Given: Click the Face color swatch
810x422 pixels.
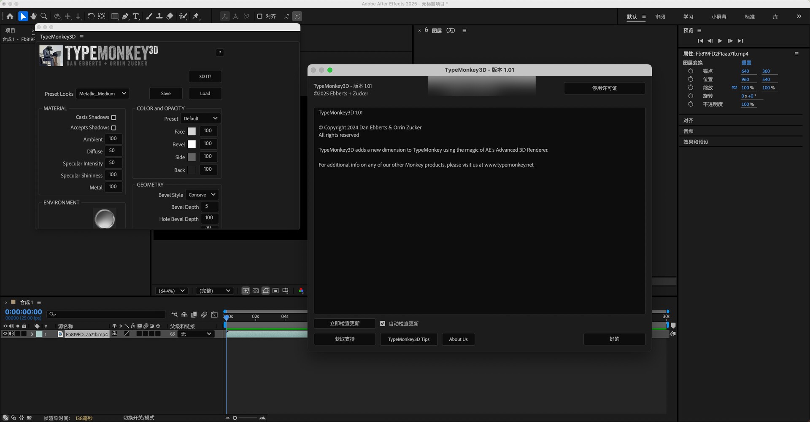Looking at the screenshot, I should point(192,132).
